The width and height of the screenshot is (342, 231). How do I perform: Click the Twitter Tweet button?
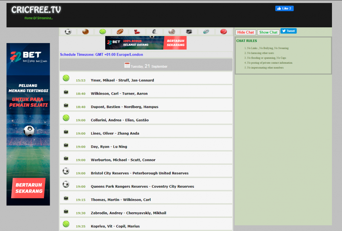click(x=288, y=31)
